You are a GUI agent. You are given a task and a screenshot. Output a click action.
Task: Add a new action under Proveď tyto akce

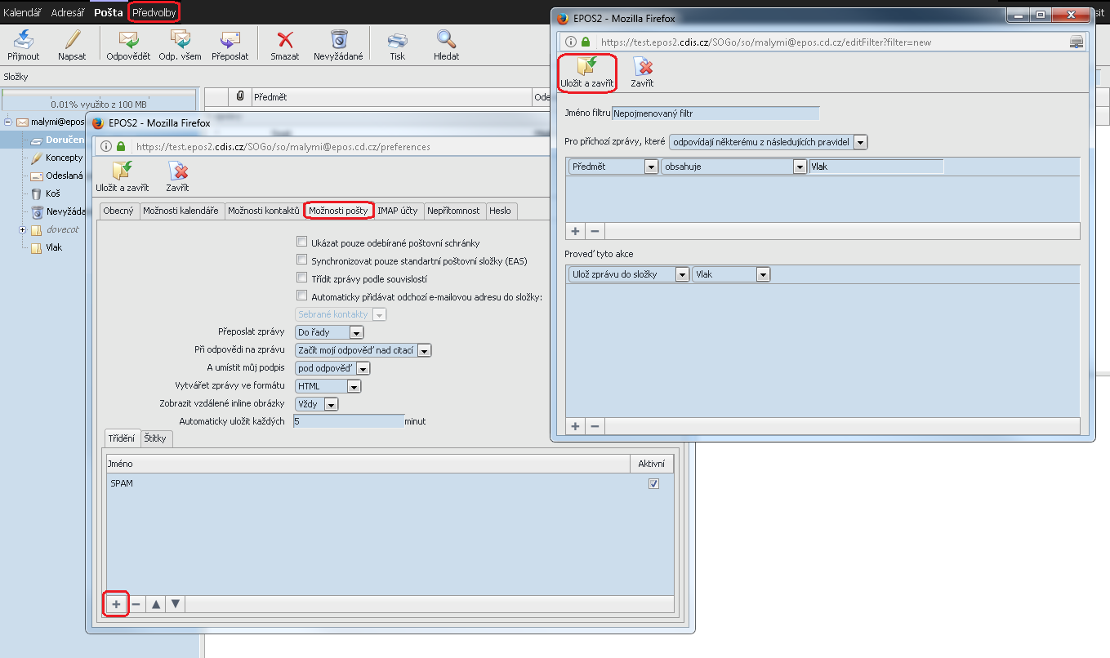575,426
